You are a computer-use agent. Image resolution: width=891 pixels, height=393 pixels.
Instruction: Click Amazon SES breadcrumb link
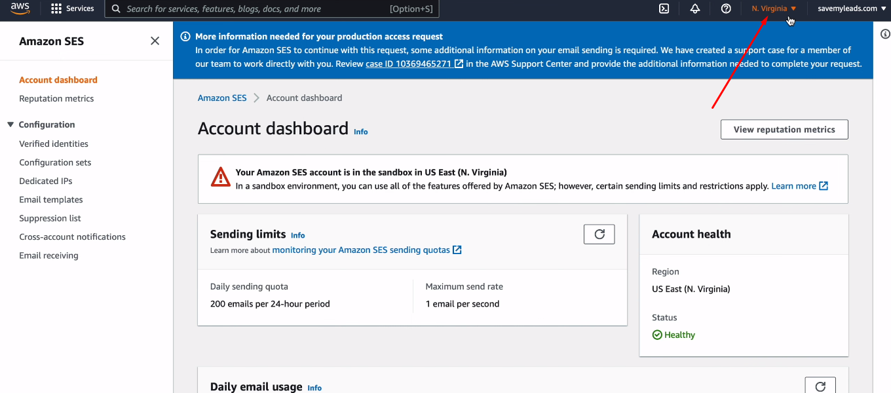(222, 98)
